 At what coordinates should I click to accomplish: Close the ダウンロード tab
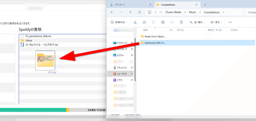coord(150,5)
